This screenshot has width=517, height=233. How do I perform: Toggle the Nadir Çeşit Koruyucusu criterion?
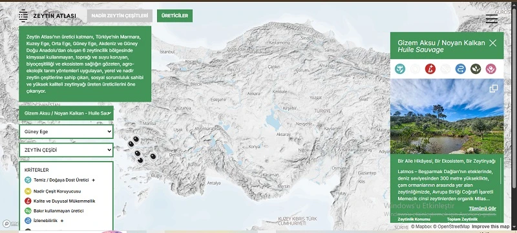pos(53,191)
